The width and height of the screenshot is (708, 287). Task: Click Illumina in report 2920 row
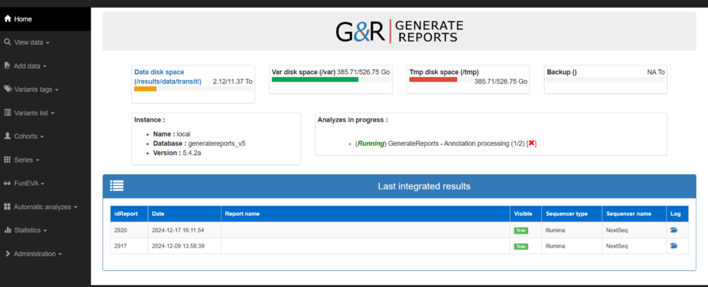(556, 230)
